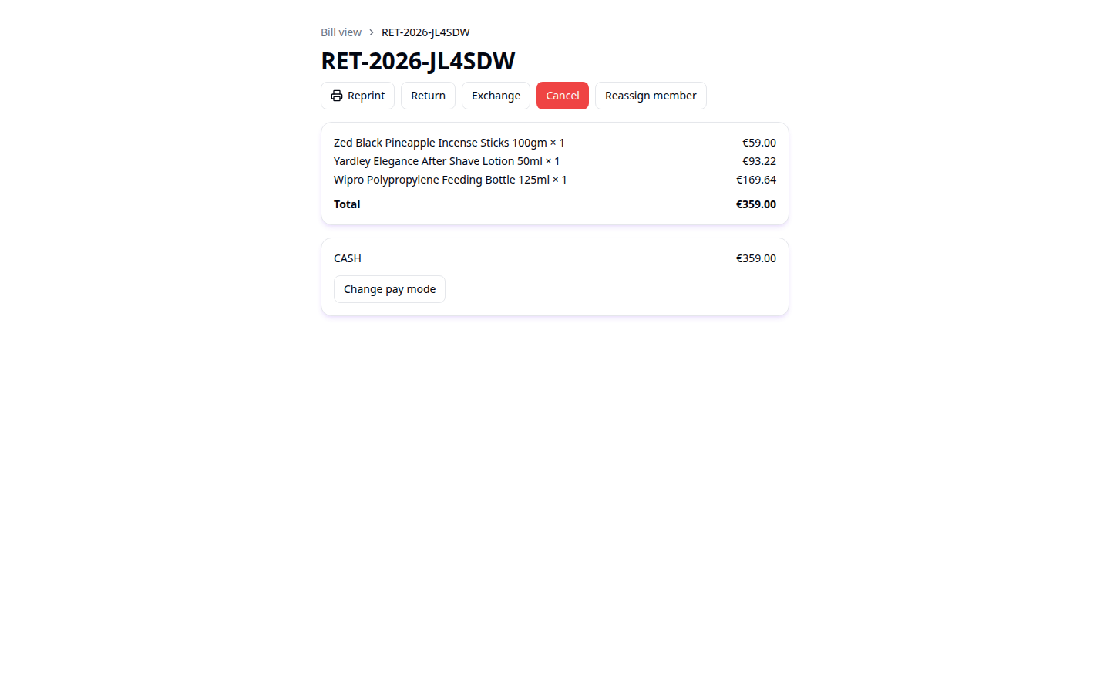
Task: Select Wipro Polypropylene Feeding Bottle line
Action: (555, 180)
